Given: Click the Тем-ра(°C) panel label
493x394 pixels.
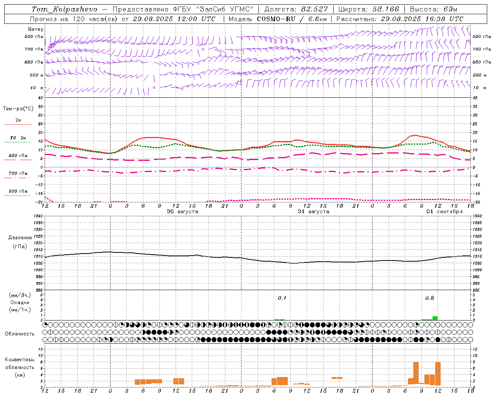Looking at the screenshot, I should [18, 109].
